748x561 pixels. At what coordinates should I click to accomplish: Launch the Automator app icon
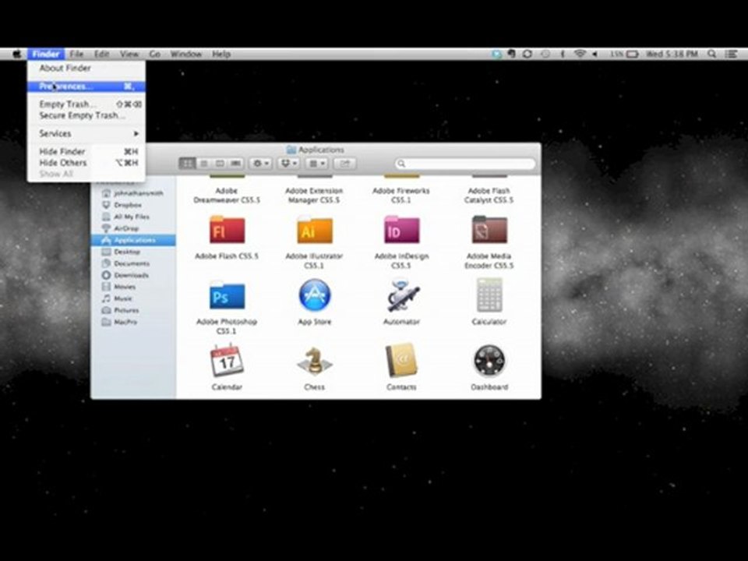(402, 296)
